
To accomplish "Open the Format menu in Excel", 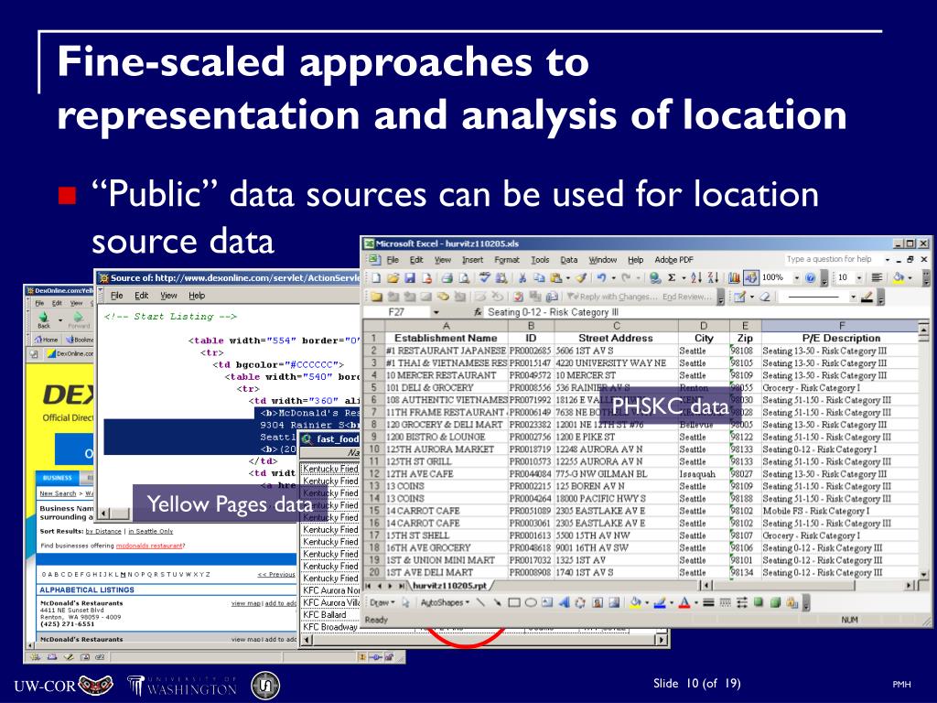I will (x=507, y=260).
